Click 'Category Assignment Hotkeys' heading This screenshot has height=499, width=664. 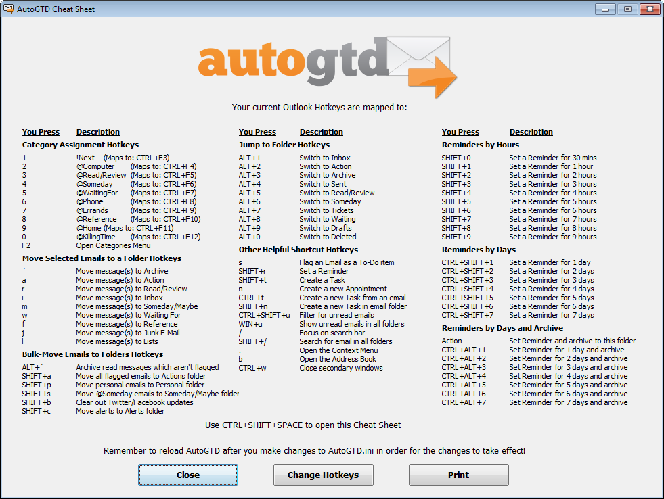point(81,145)
